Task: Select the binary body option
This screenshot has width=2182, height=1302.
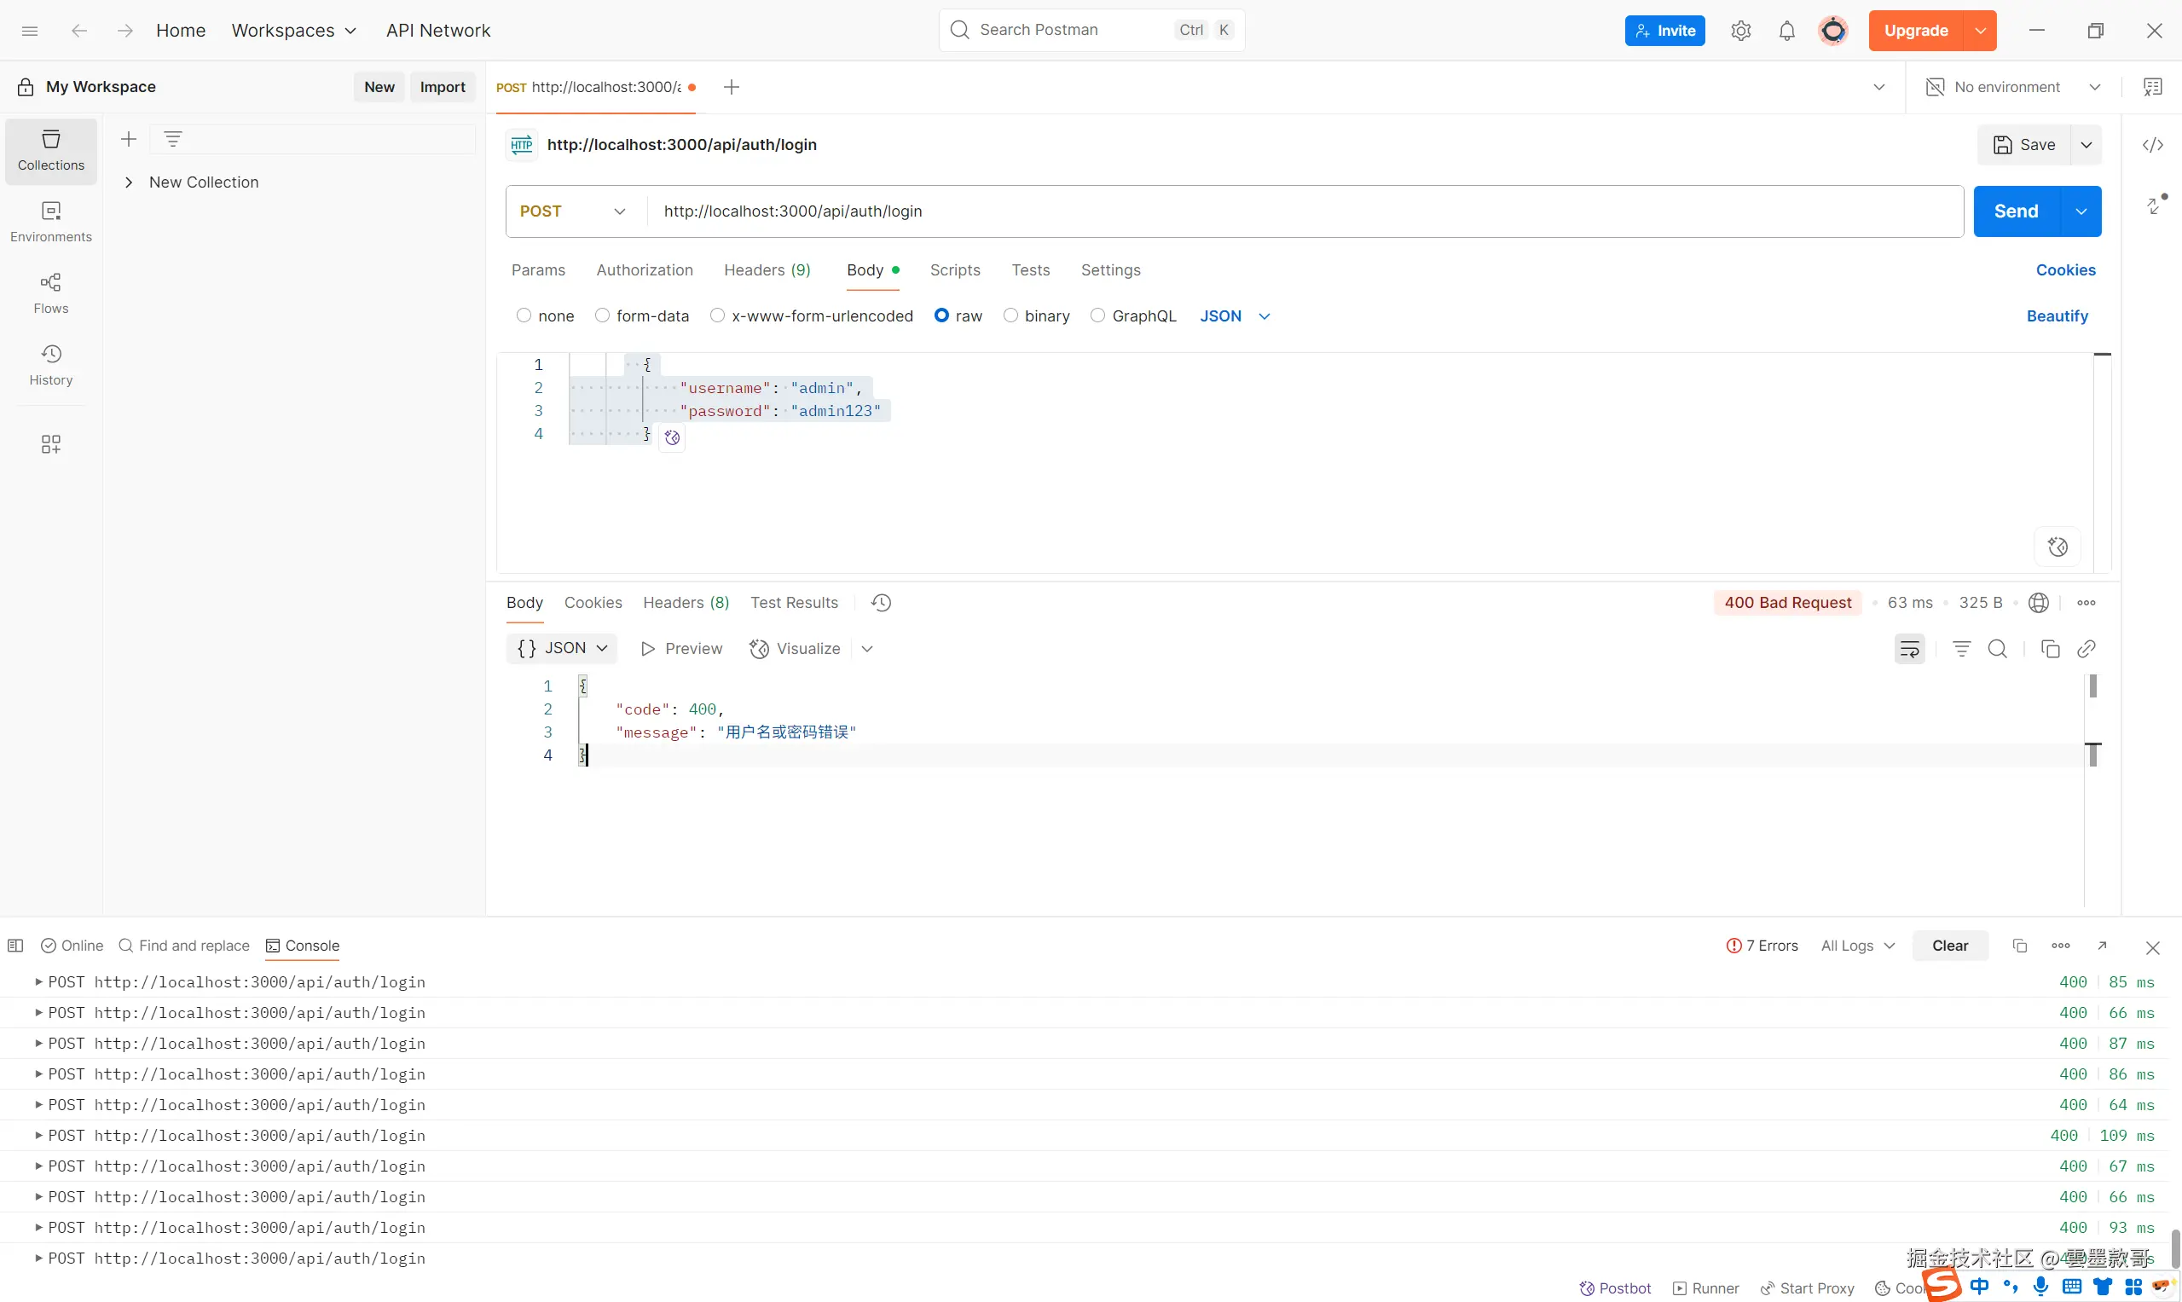Action: [x=1010, y=315]
